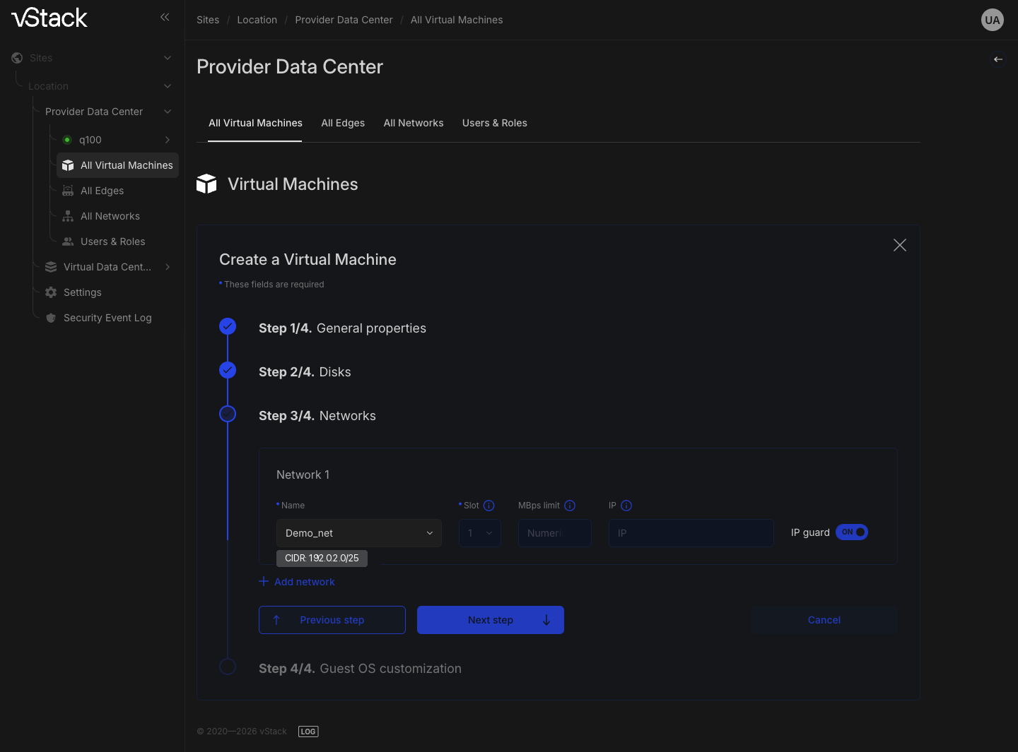The width and height of the screenshot is (1018, 752).
Task: Click the Virtual Machines cube icon in heading
Action: point(206,184)
